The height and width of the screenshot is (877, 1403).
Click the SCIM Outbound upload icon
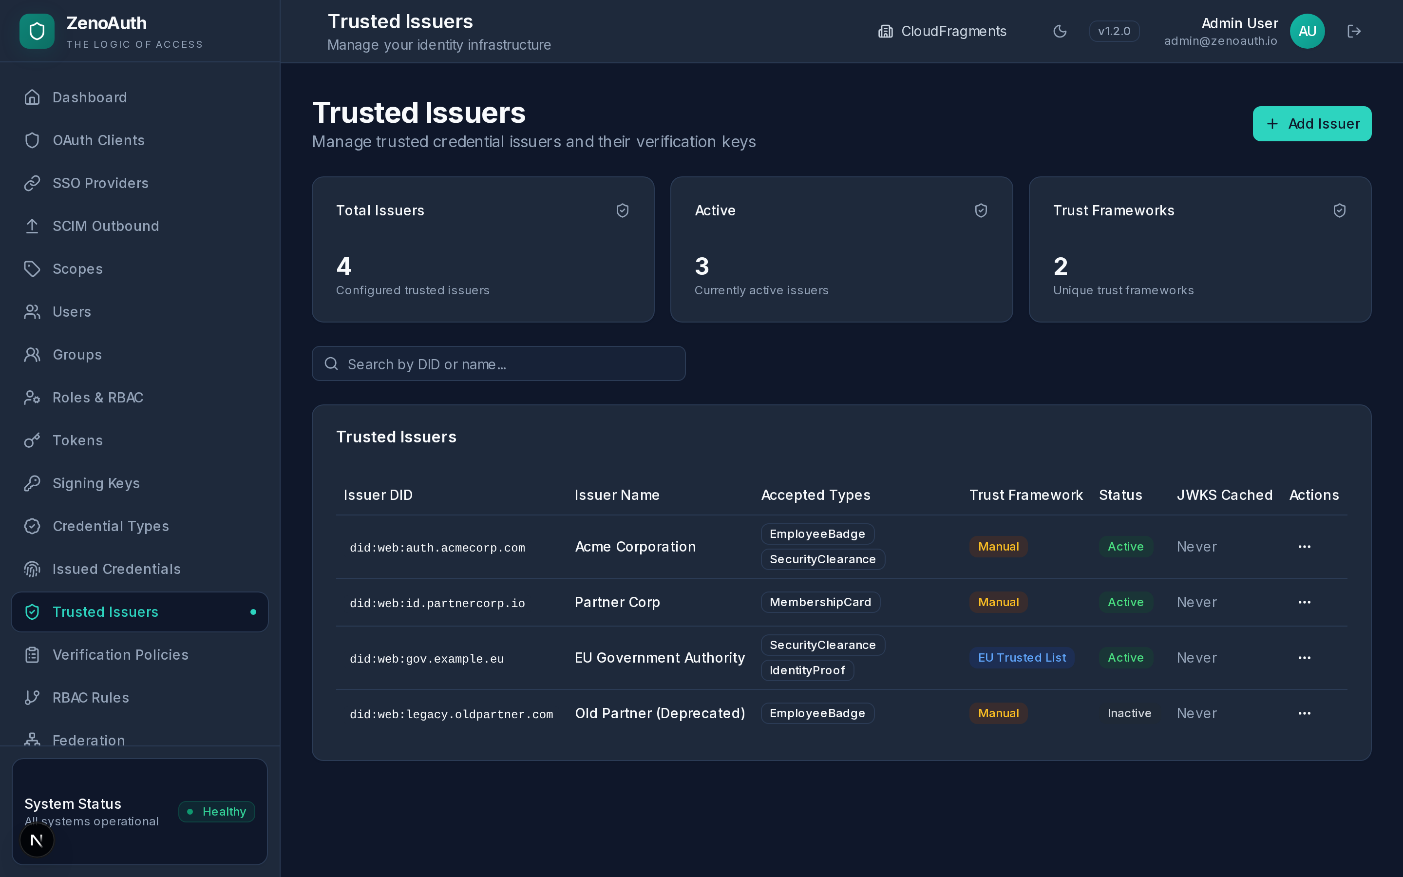[32, 226]
